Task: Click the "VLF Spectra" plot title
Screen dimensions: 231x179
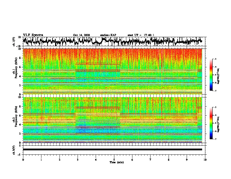Action: coord(33,35)
